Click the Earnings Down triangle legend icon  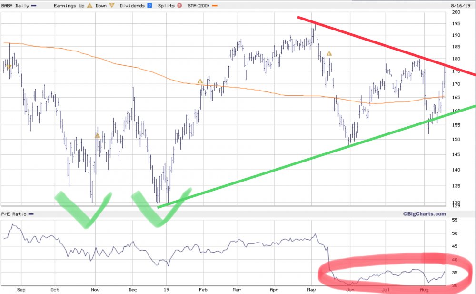point(112,5)
